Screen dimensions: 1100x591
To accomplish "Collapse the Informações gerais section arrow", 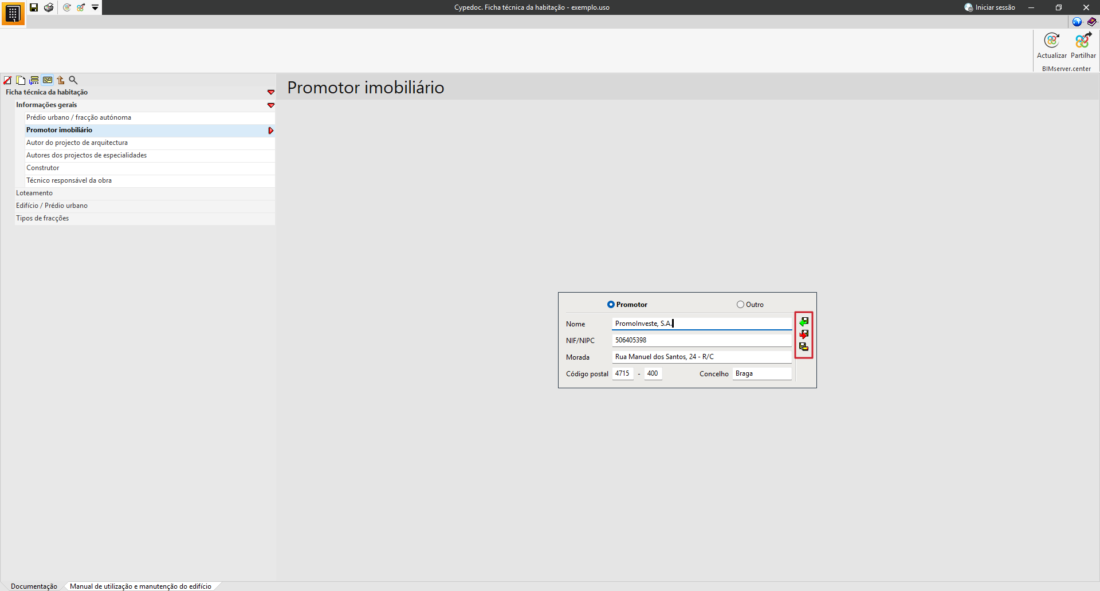I will pyautogui.click(x=271, y=105).
